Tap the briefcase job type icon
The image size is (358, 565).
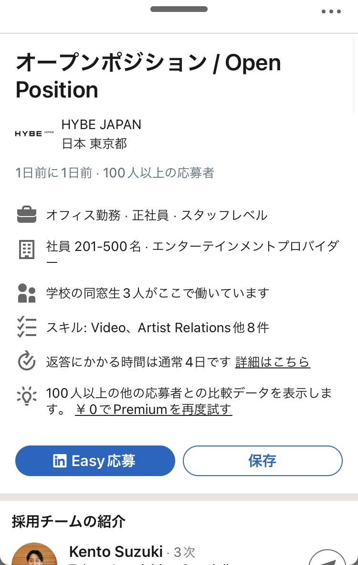27,215
